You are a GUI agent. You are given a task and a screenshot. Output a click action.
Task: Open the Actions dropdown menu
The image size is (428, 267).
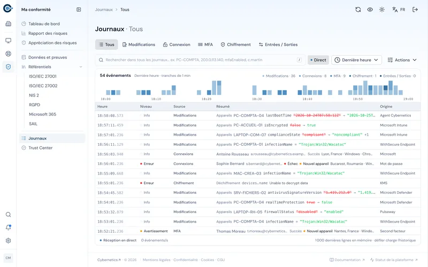coord(402,60)
